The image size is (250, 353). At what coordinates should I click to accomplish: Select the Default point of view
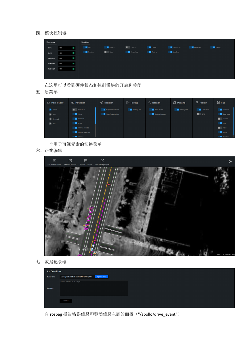point(50,110)
